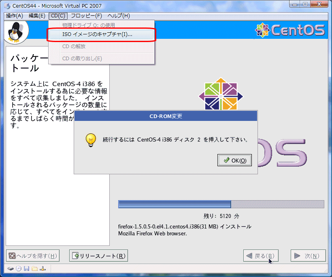Open the 編集(E) menu

pos(37,16)
